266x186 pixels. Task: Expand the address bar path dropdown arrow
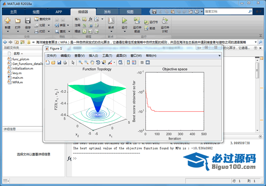(x=256, y=42)
